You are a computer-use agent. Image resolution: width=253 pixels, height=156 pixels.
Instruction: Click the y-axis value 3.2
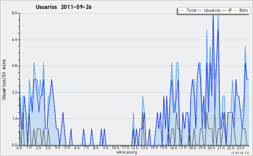(14, 92)
